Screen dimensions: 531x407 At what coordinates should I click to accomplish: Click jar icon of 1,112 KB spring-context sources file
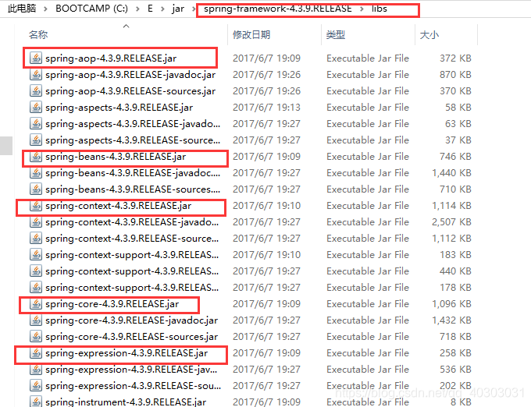(36, 239)
